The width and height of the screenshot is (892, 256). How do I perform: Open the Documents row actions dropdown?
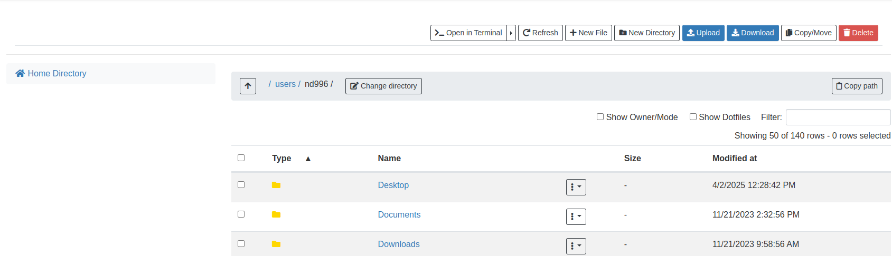[x=576, y=216]
